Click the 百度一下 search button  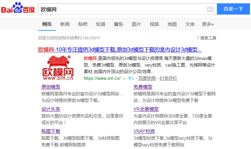(233, 9)
